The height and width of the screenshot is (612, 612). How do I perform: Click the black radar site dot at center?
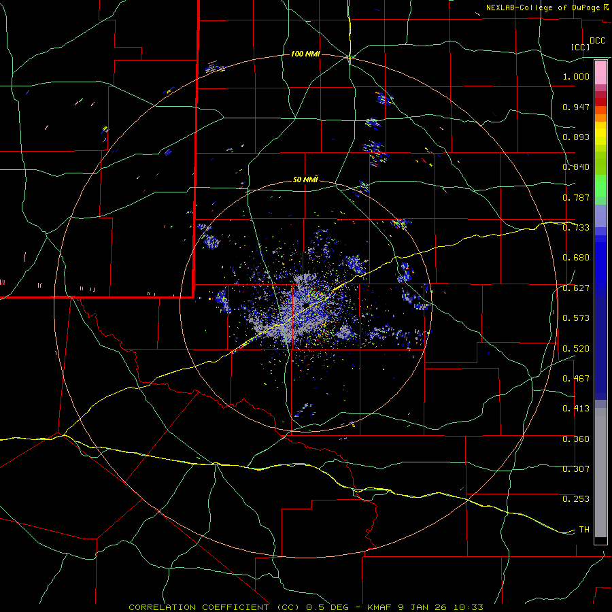[306, 305]
